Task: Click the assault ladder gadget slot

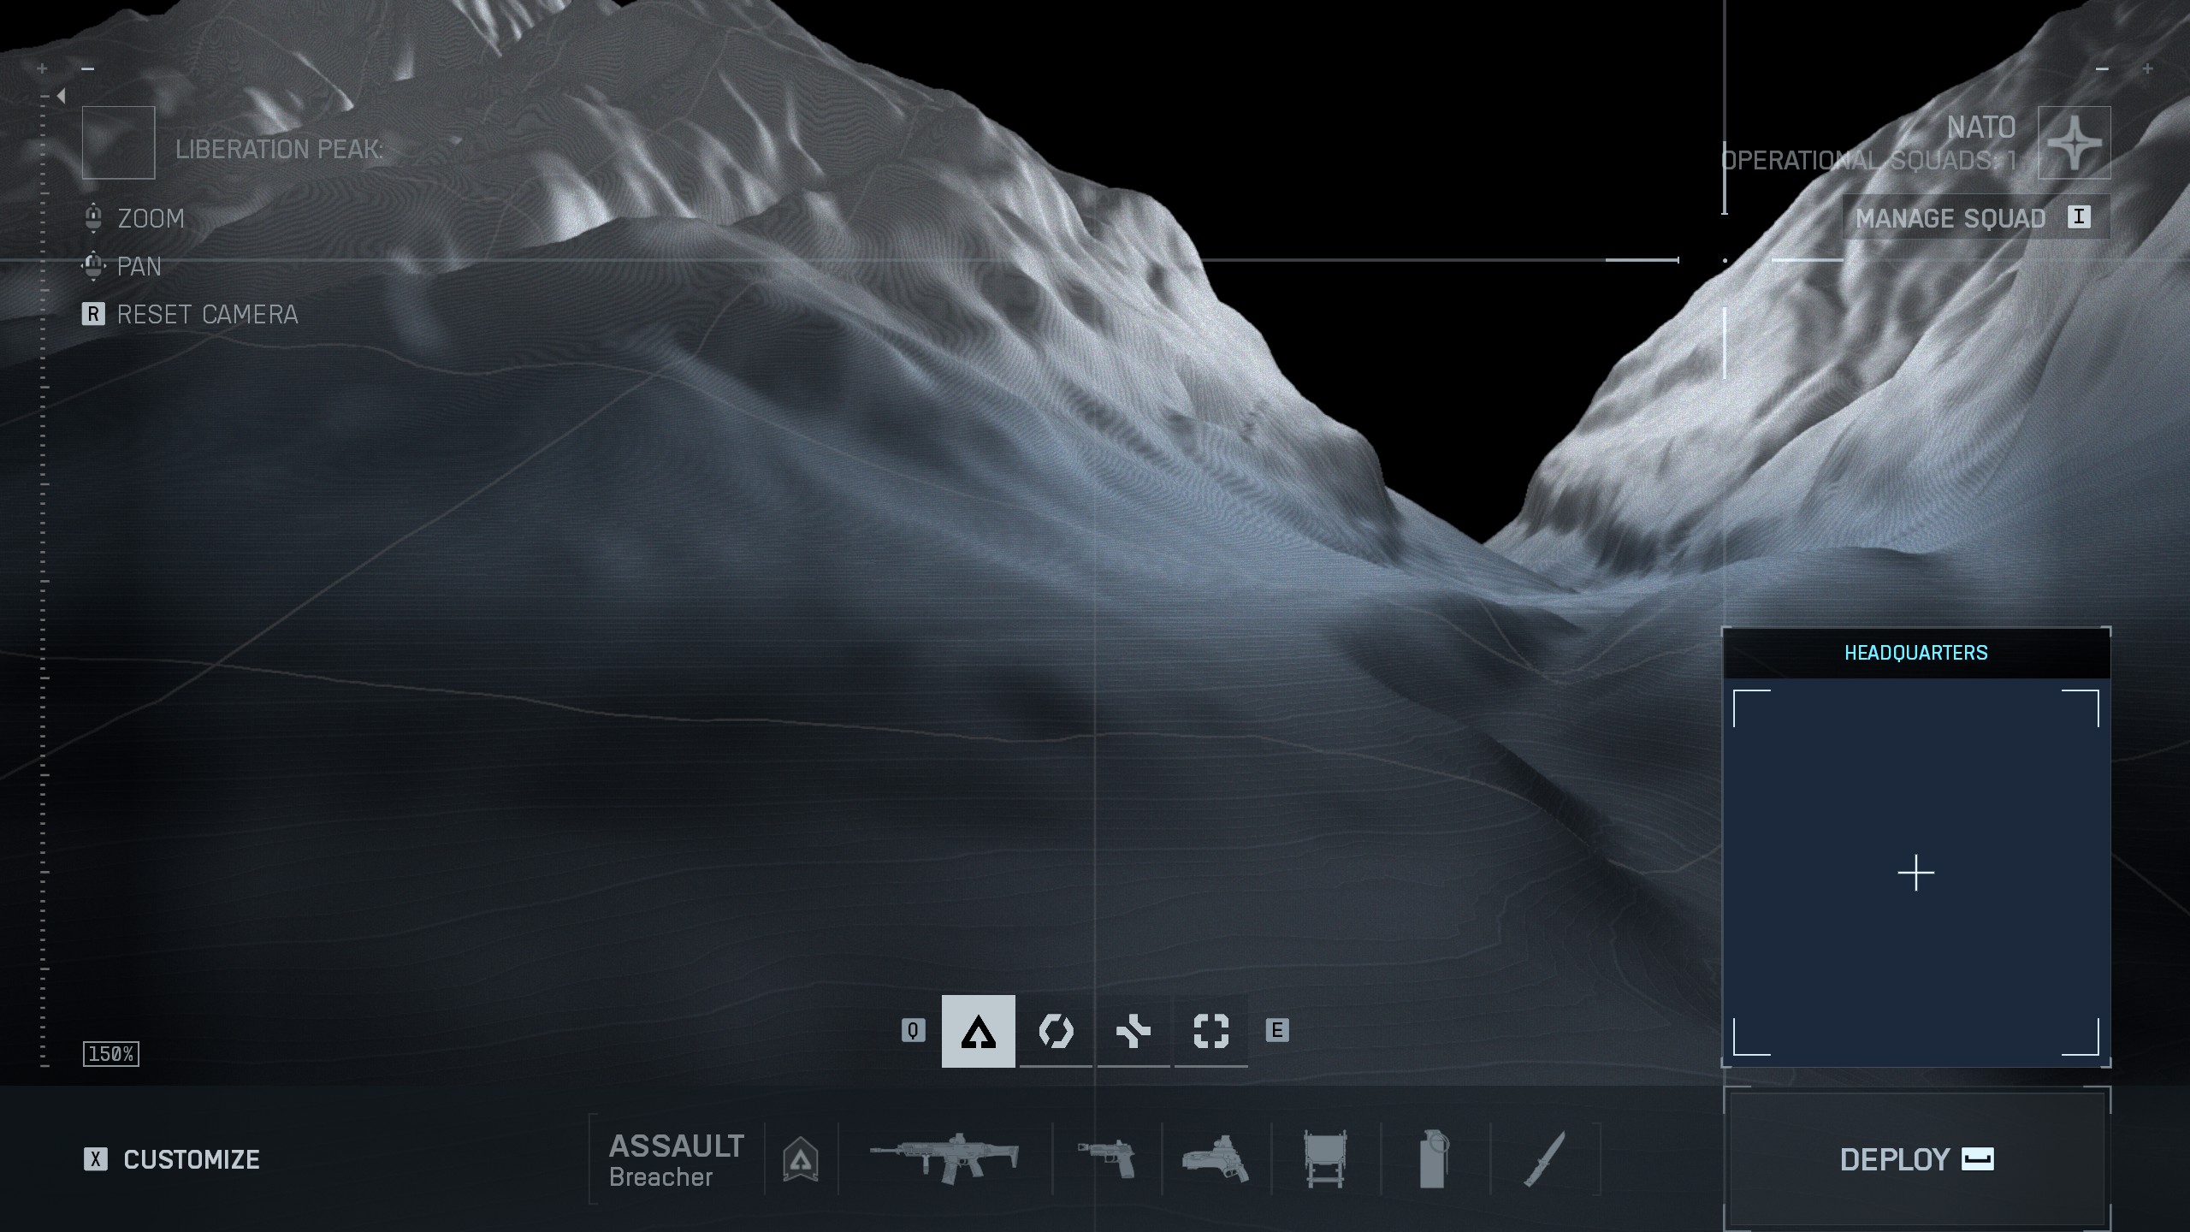Action: click(1325, 1158)
